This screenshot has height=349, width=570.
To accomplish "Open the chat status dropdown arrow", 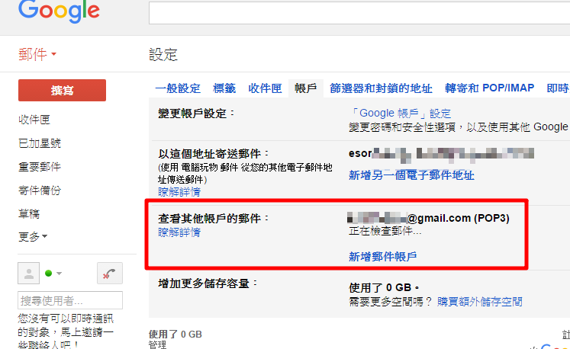I will tap(60, 273).
